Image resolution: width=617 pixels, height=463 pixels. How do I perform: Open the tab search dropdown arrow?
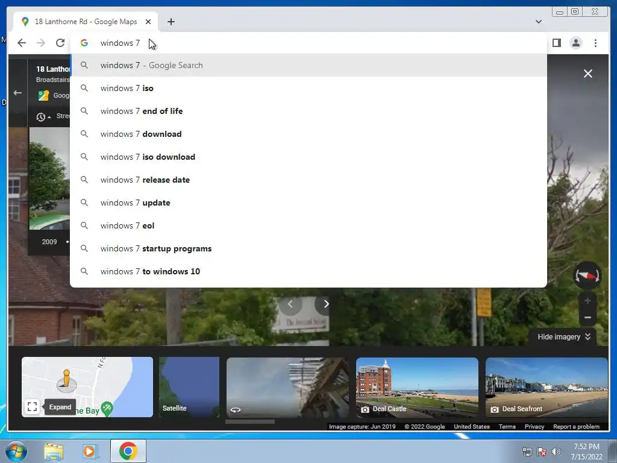(539, 22)
